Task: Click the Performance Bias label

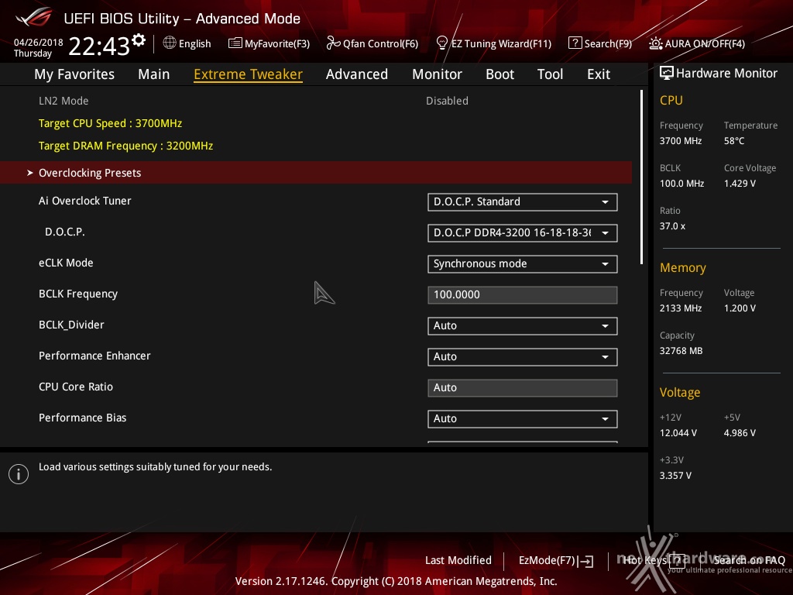Action: tap(82, 418)
